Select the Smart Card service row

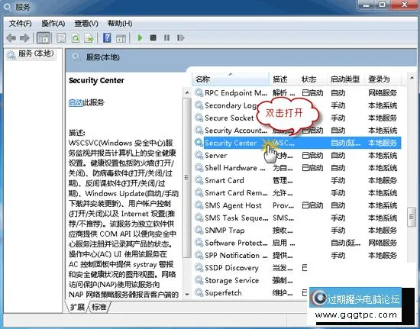(297, 180)
